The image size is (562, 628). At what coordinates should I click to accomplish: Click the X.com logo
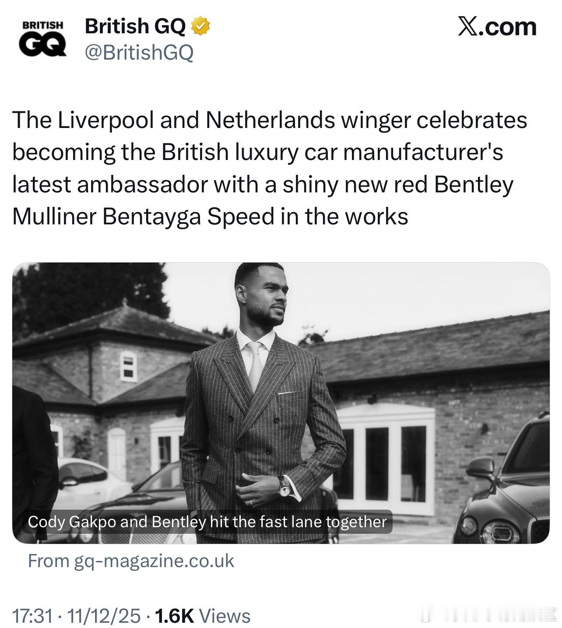(497, 27)
